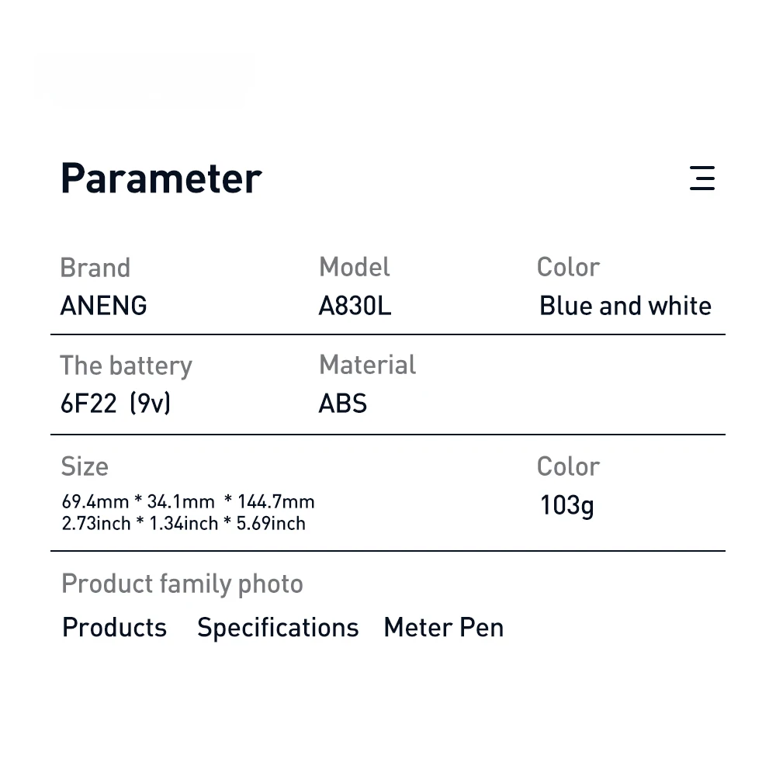This screenshot has height=776, width=776.
Task: Switch to the Specifications tab
Action: (278, 627)
